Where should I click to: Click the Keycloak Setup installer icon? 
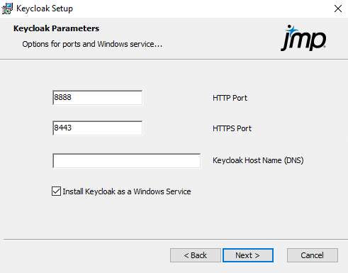click(x=7, y=9)
